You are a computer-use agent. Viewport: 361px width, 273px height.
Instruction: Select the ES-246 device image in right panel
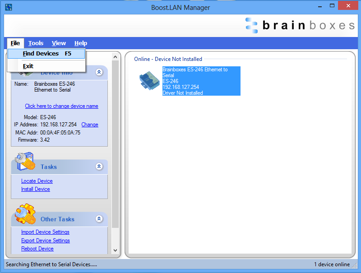pyautogui.click(x=149, y=81)
